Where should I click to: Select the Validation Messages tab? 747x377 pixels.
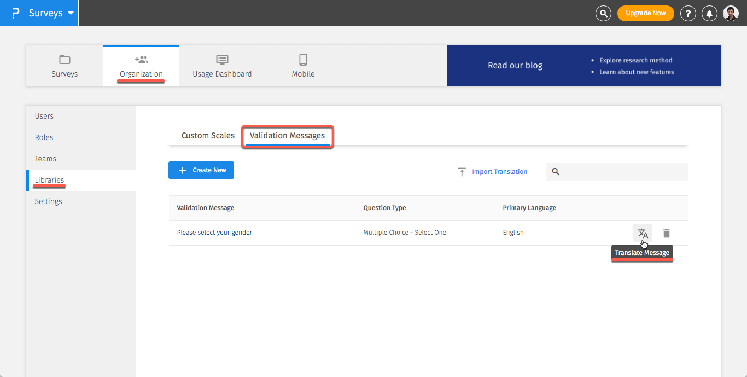[x=287, y=136]
